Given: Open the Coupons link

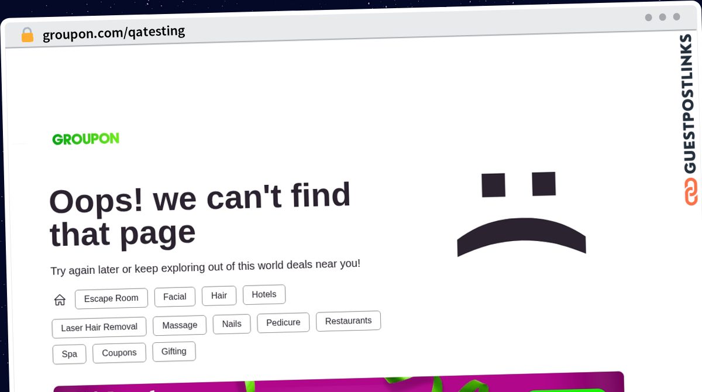Looking at the screenshot, I should click(x=119, y=353).
